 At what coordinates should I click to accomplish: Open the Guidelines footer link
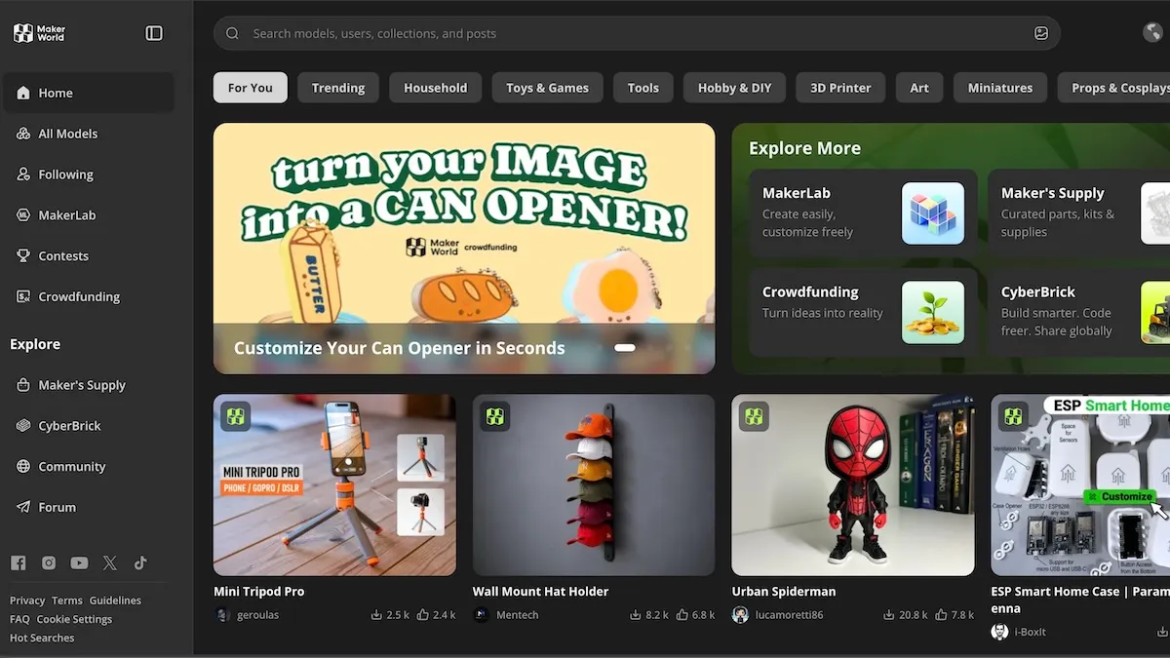115,600
